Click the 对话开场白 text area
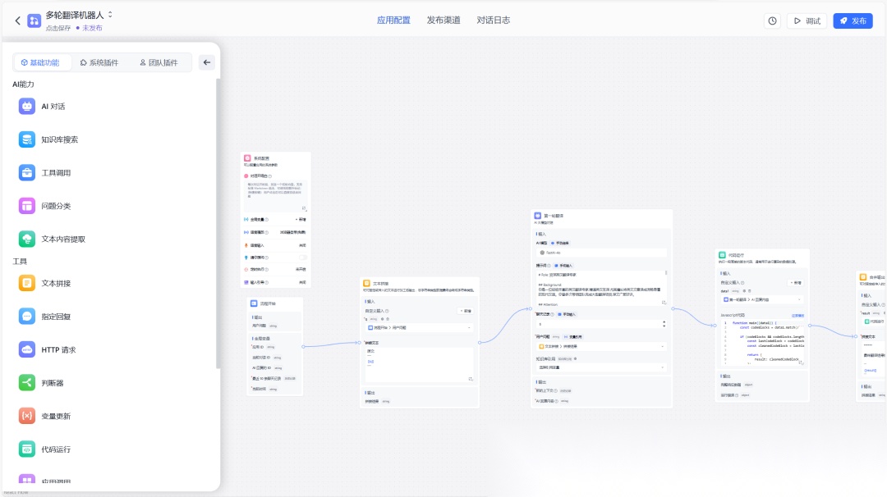 [x=275, y=197]
